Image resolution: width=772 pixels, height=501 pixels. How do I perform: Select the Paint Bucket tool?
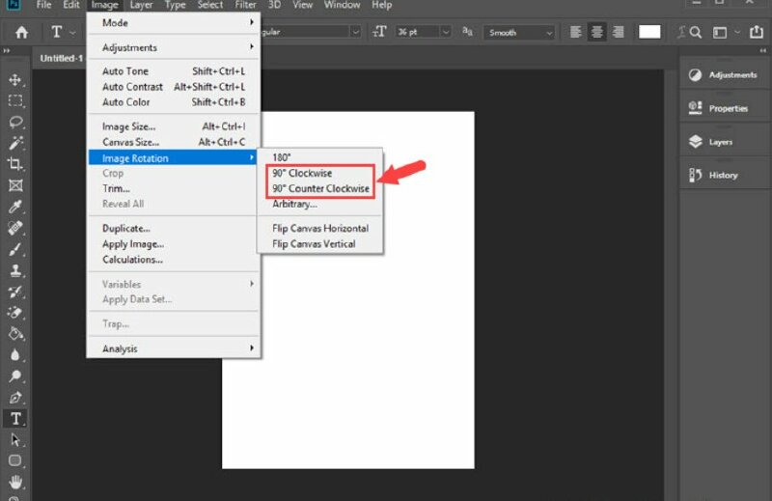pyautogui.click(x=15, y=334)
